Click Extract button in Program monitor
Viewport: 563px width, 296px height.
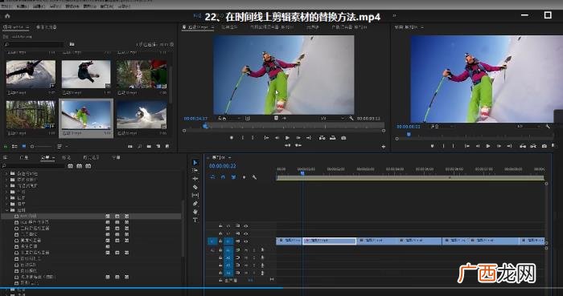click(533, 146)
